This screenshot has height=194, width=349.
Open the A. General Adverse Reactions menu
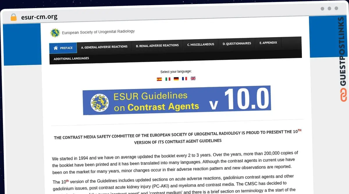(x=104, y=47)
